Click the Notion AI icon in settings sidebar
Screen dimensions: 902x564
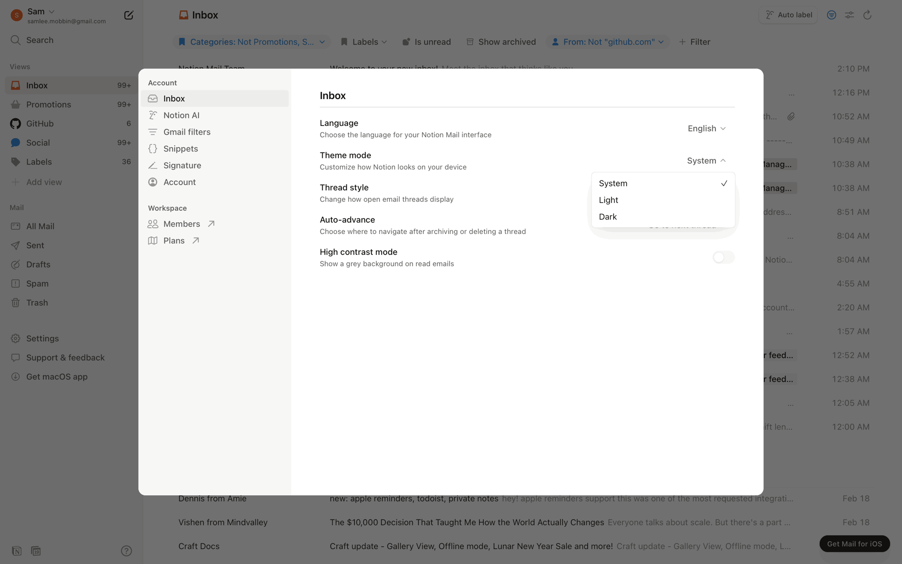(x=153, y=115)
